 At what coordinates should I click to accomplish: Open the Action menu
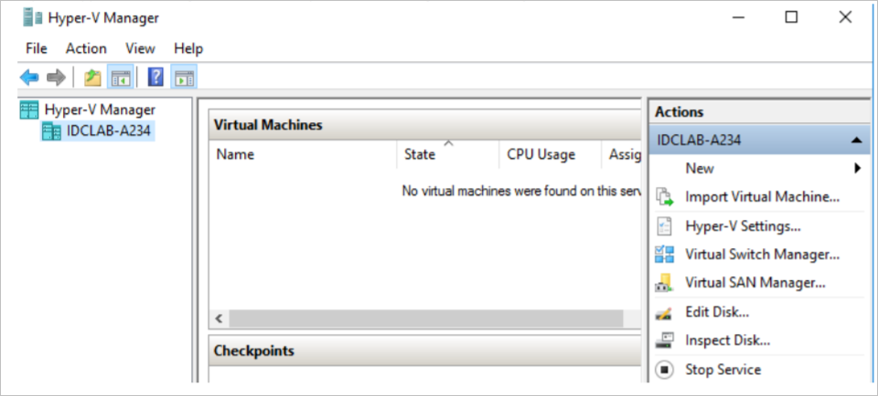pos(86,48)
